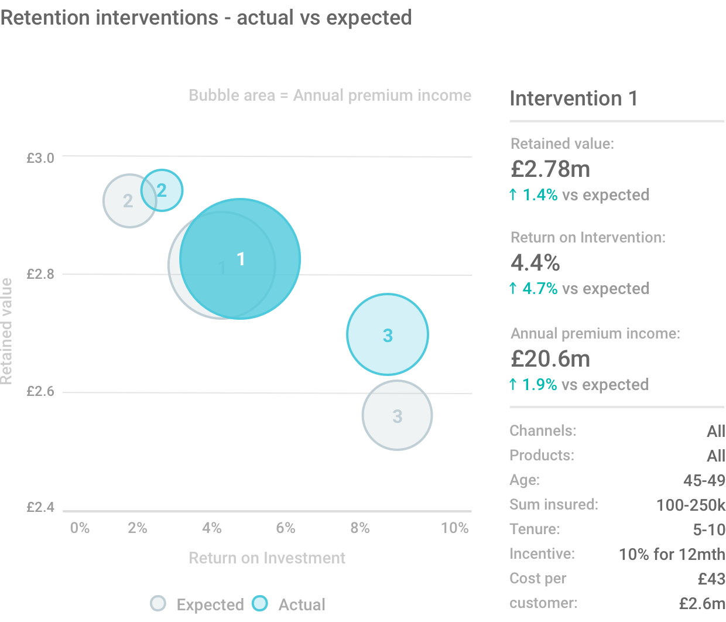Screen dimensions: 726x622
Task: Click the 4.4% Return on Intervention figure
Action: [x=535, y=263]
